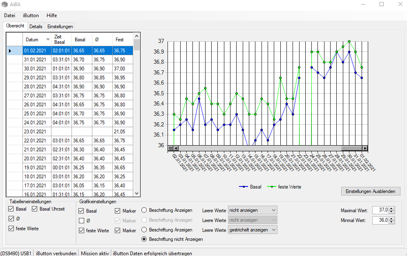The image size is (407, 256).
Task: Click the Datum column header
Action: coord(37,40)
